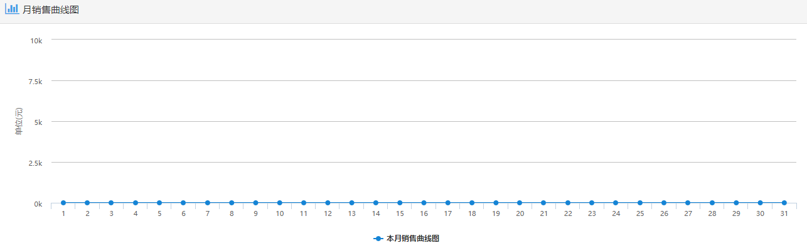
Task: Click the data point for day 23
Action: 592,203
